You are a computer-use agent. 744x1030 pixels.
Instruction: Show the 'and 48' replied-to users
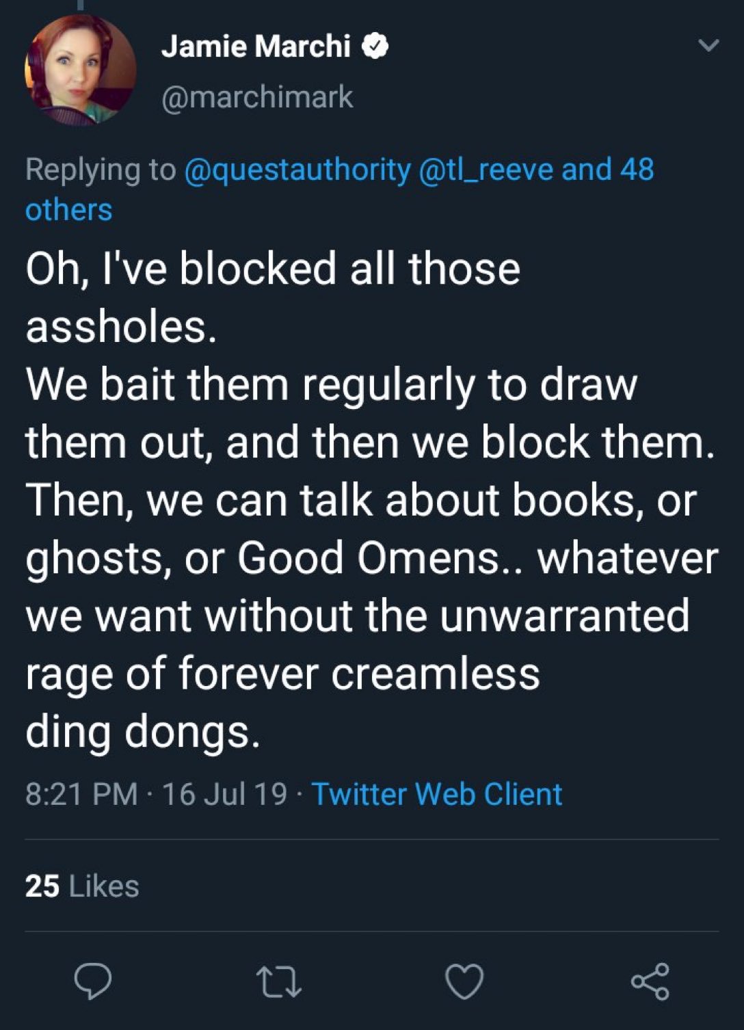click(x=607, y=170)
